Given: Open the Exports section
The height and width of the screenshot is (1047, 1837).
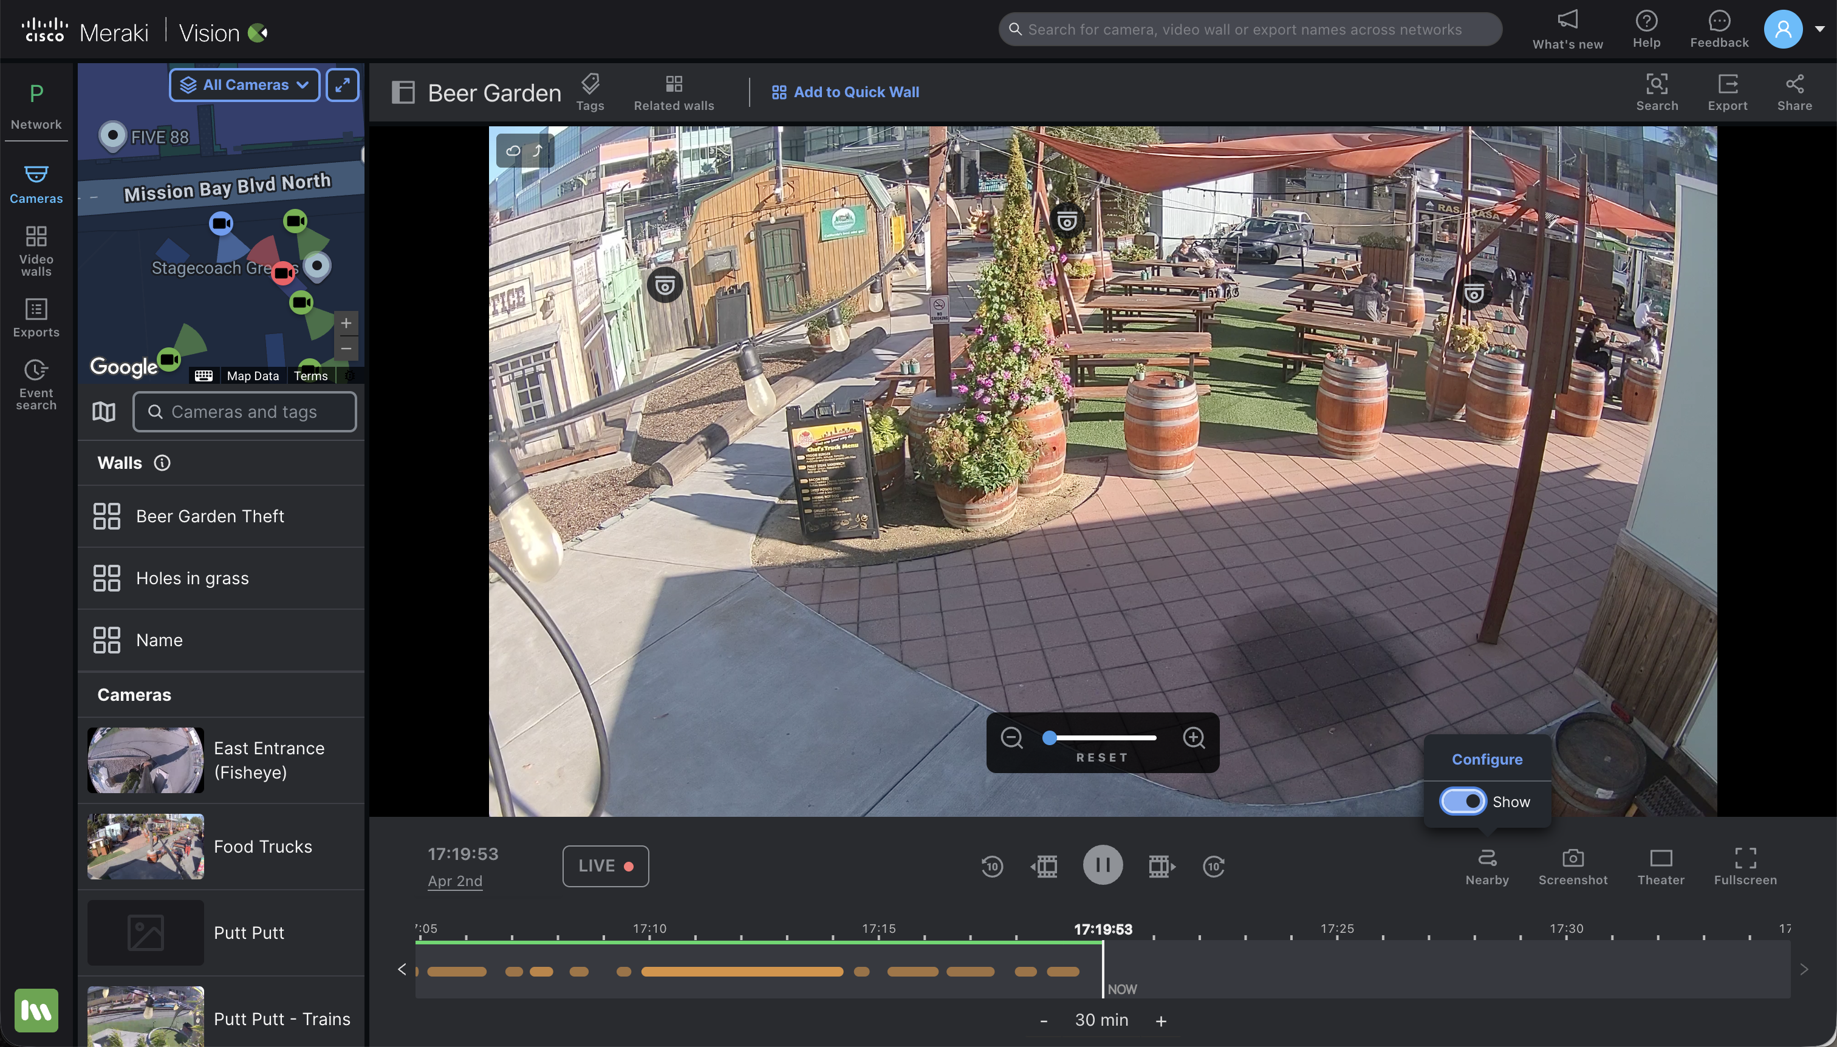Looking at the screenshot, I should point(36,318).
